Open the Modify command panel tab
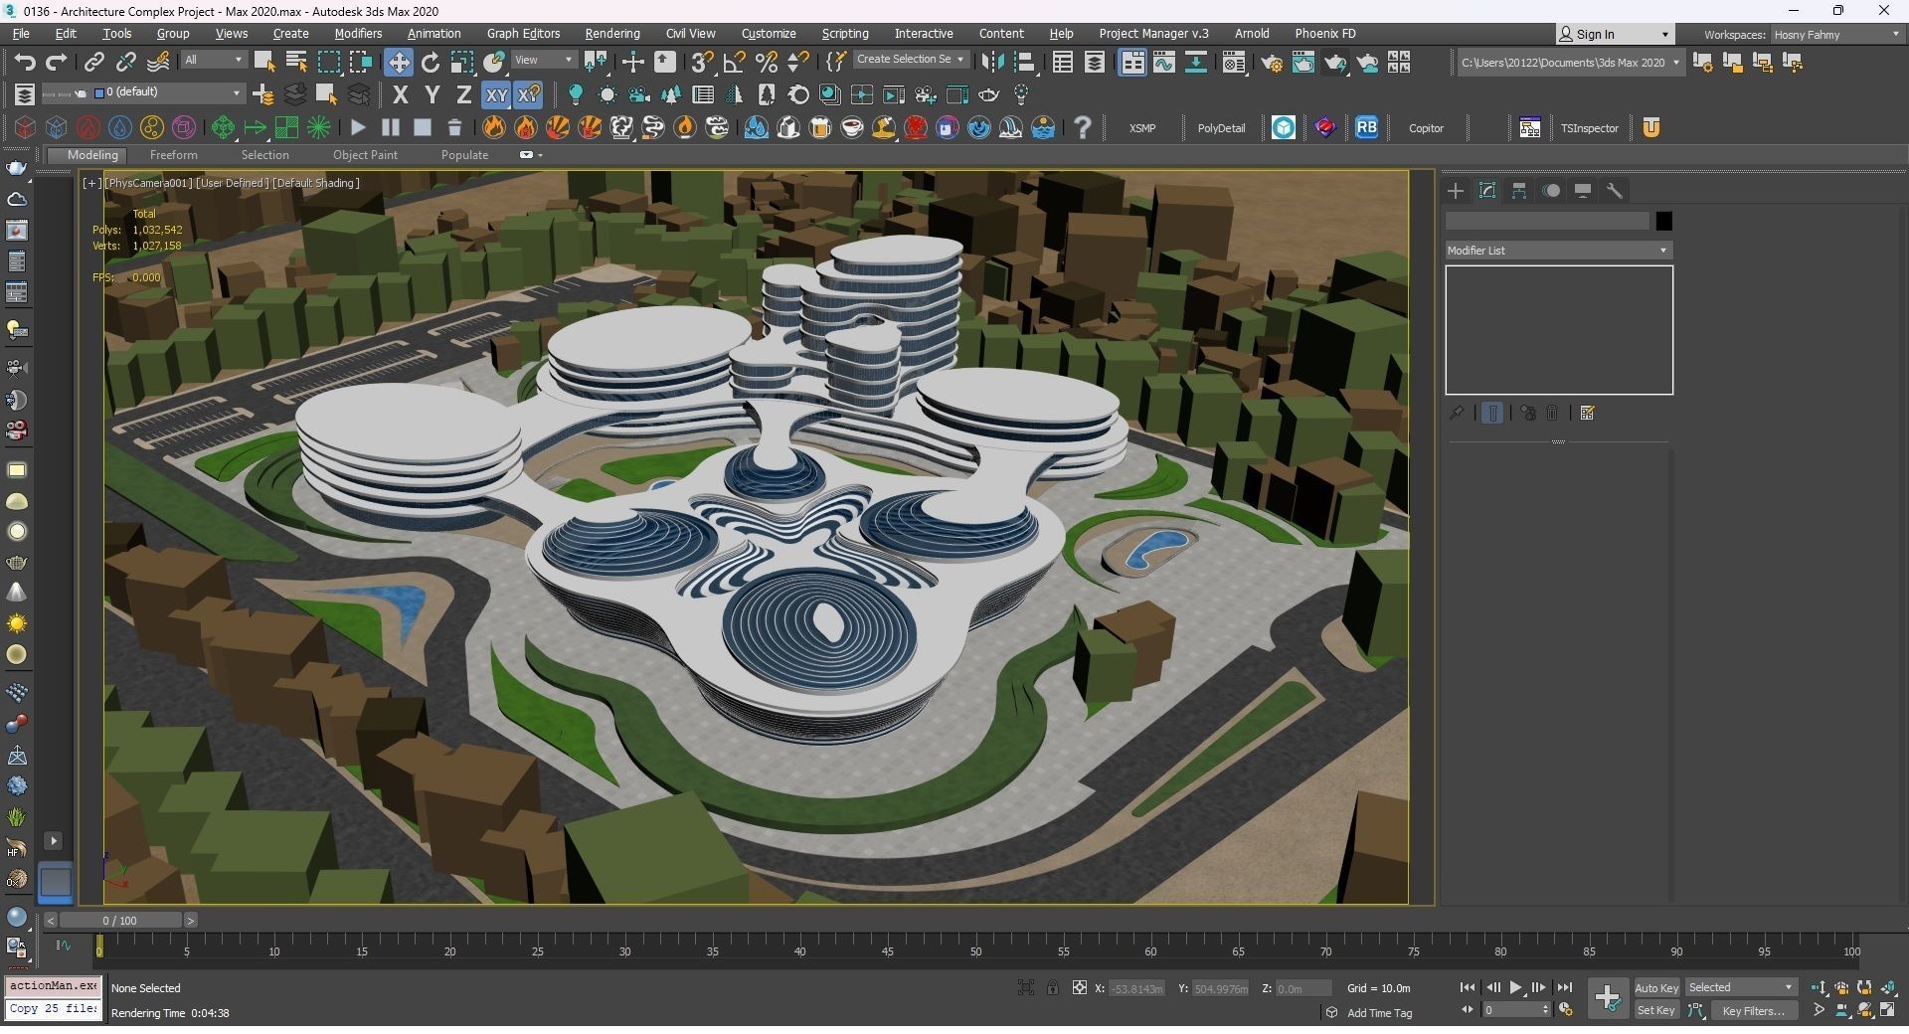Viewport: 1909px width, 1034px height. [1487, 191]
